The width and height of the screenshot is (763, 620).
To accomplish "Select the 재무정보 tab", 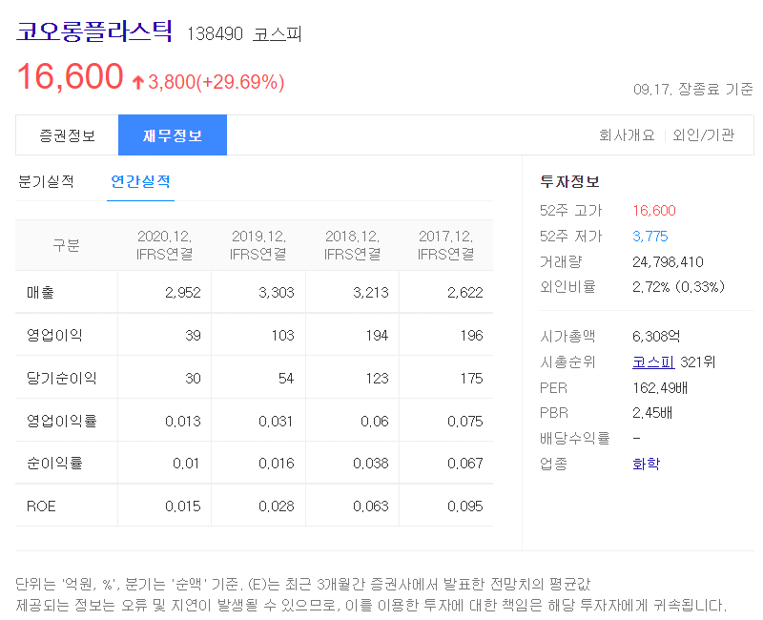I will pyautogui.click(x=173, y=135).
